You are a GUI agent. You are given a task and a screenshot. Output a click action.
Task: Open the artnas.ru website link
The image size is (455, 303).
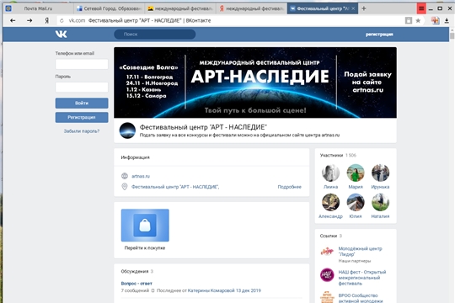pos(141,176)
